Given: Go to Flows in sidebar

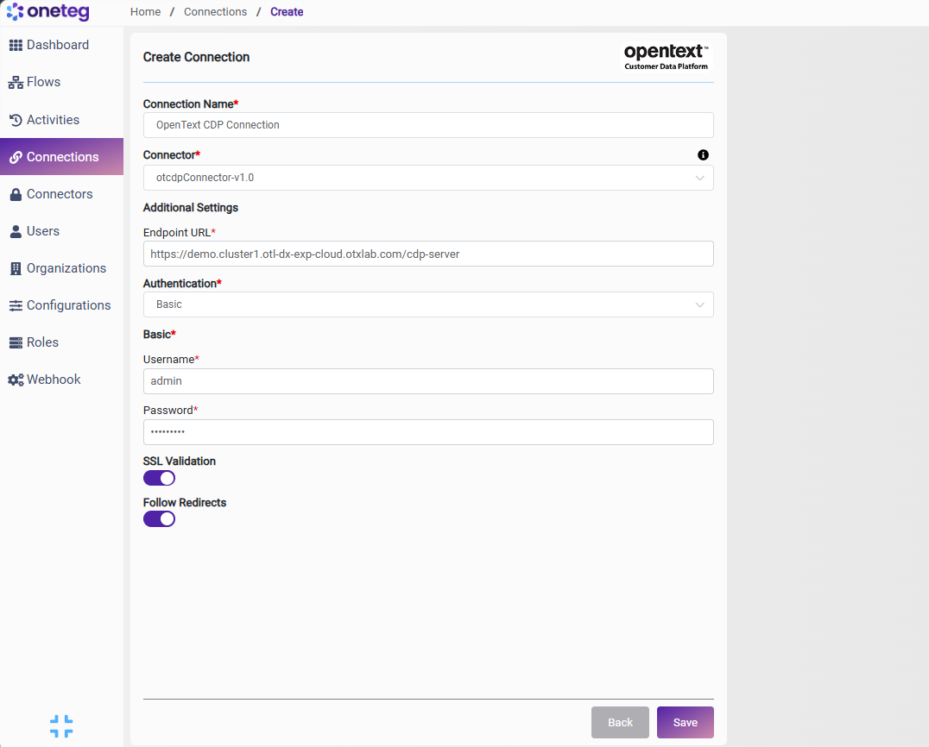Looking at the screenshot, I should 61,82.
